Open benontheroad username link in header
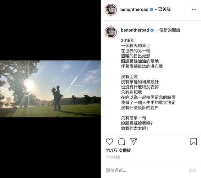This screenshot has width=201, height=178. (x=134, y=9)
